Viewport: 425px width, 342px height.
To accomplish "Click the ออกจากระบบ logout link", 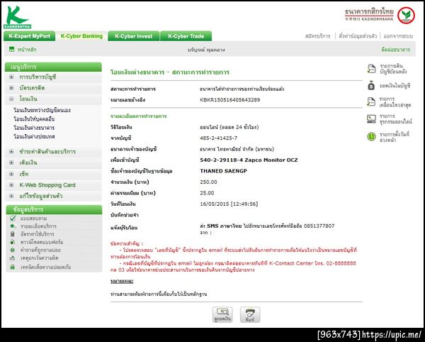I will [x=398, y=35].
